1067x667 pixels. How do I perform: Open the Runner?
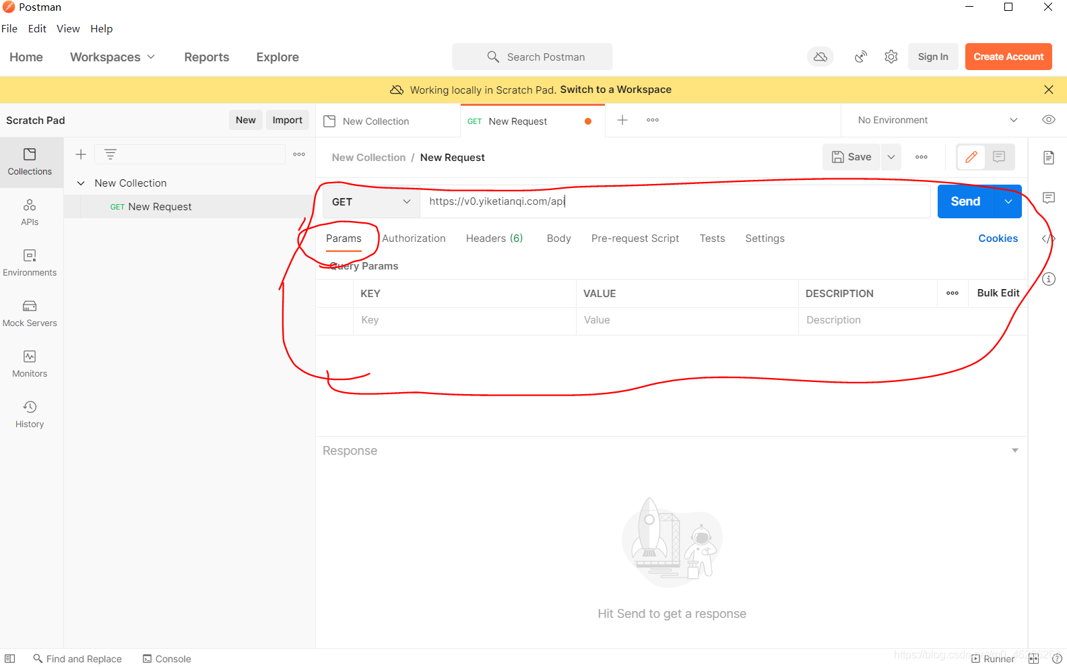click(992, 659)
